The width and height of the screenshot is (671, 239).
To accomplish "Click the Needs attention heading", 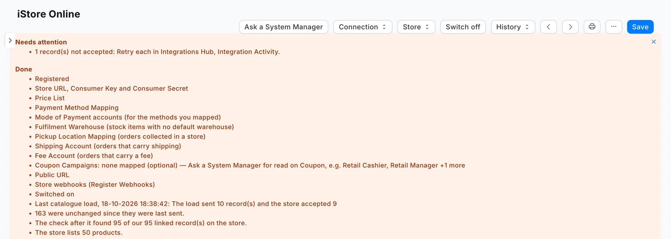I will point(41,42).
